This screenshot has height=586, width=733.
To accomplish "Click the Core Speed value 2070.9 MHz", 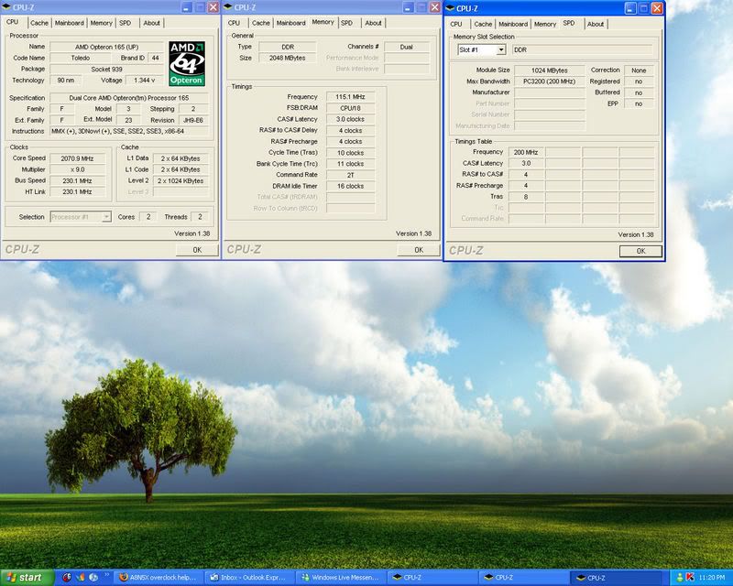I will 77,158.
